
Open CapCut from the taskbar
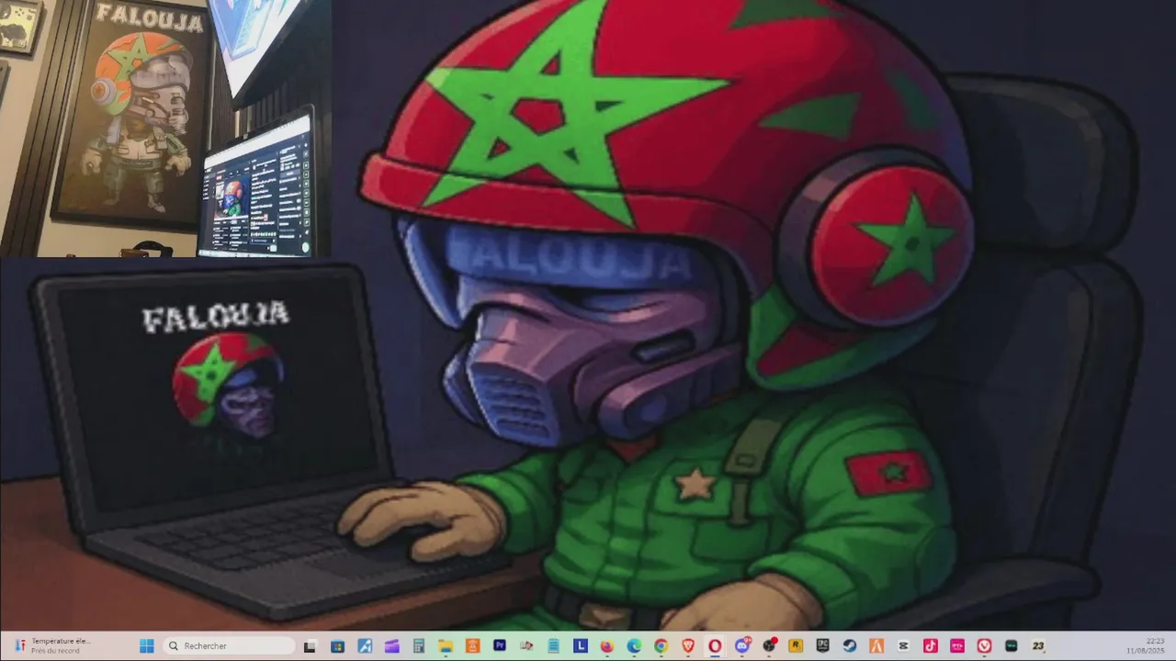click(903, 645)
